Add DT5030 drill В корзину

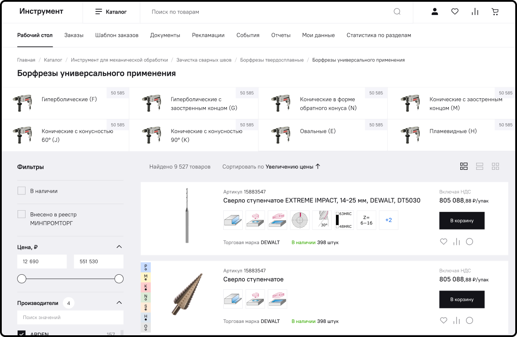click(462, 220)
